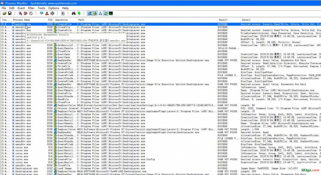321x175 pixels.
Task: Open the Event menu
Action: [x=21, y=8]
